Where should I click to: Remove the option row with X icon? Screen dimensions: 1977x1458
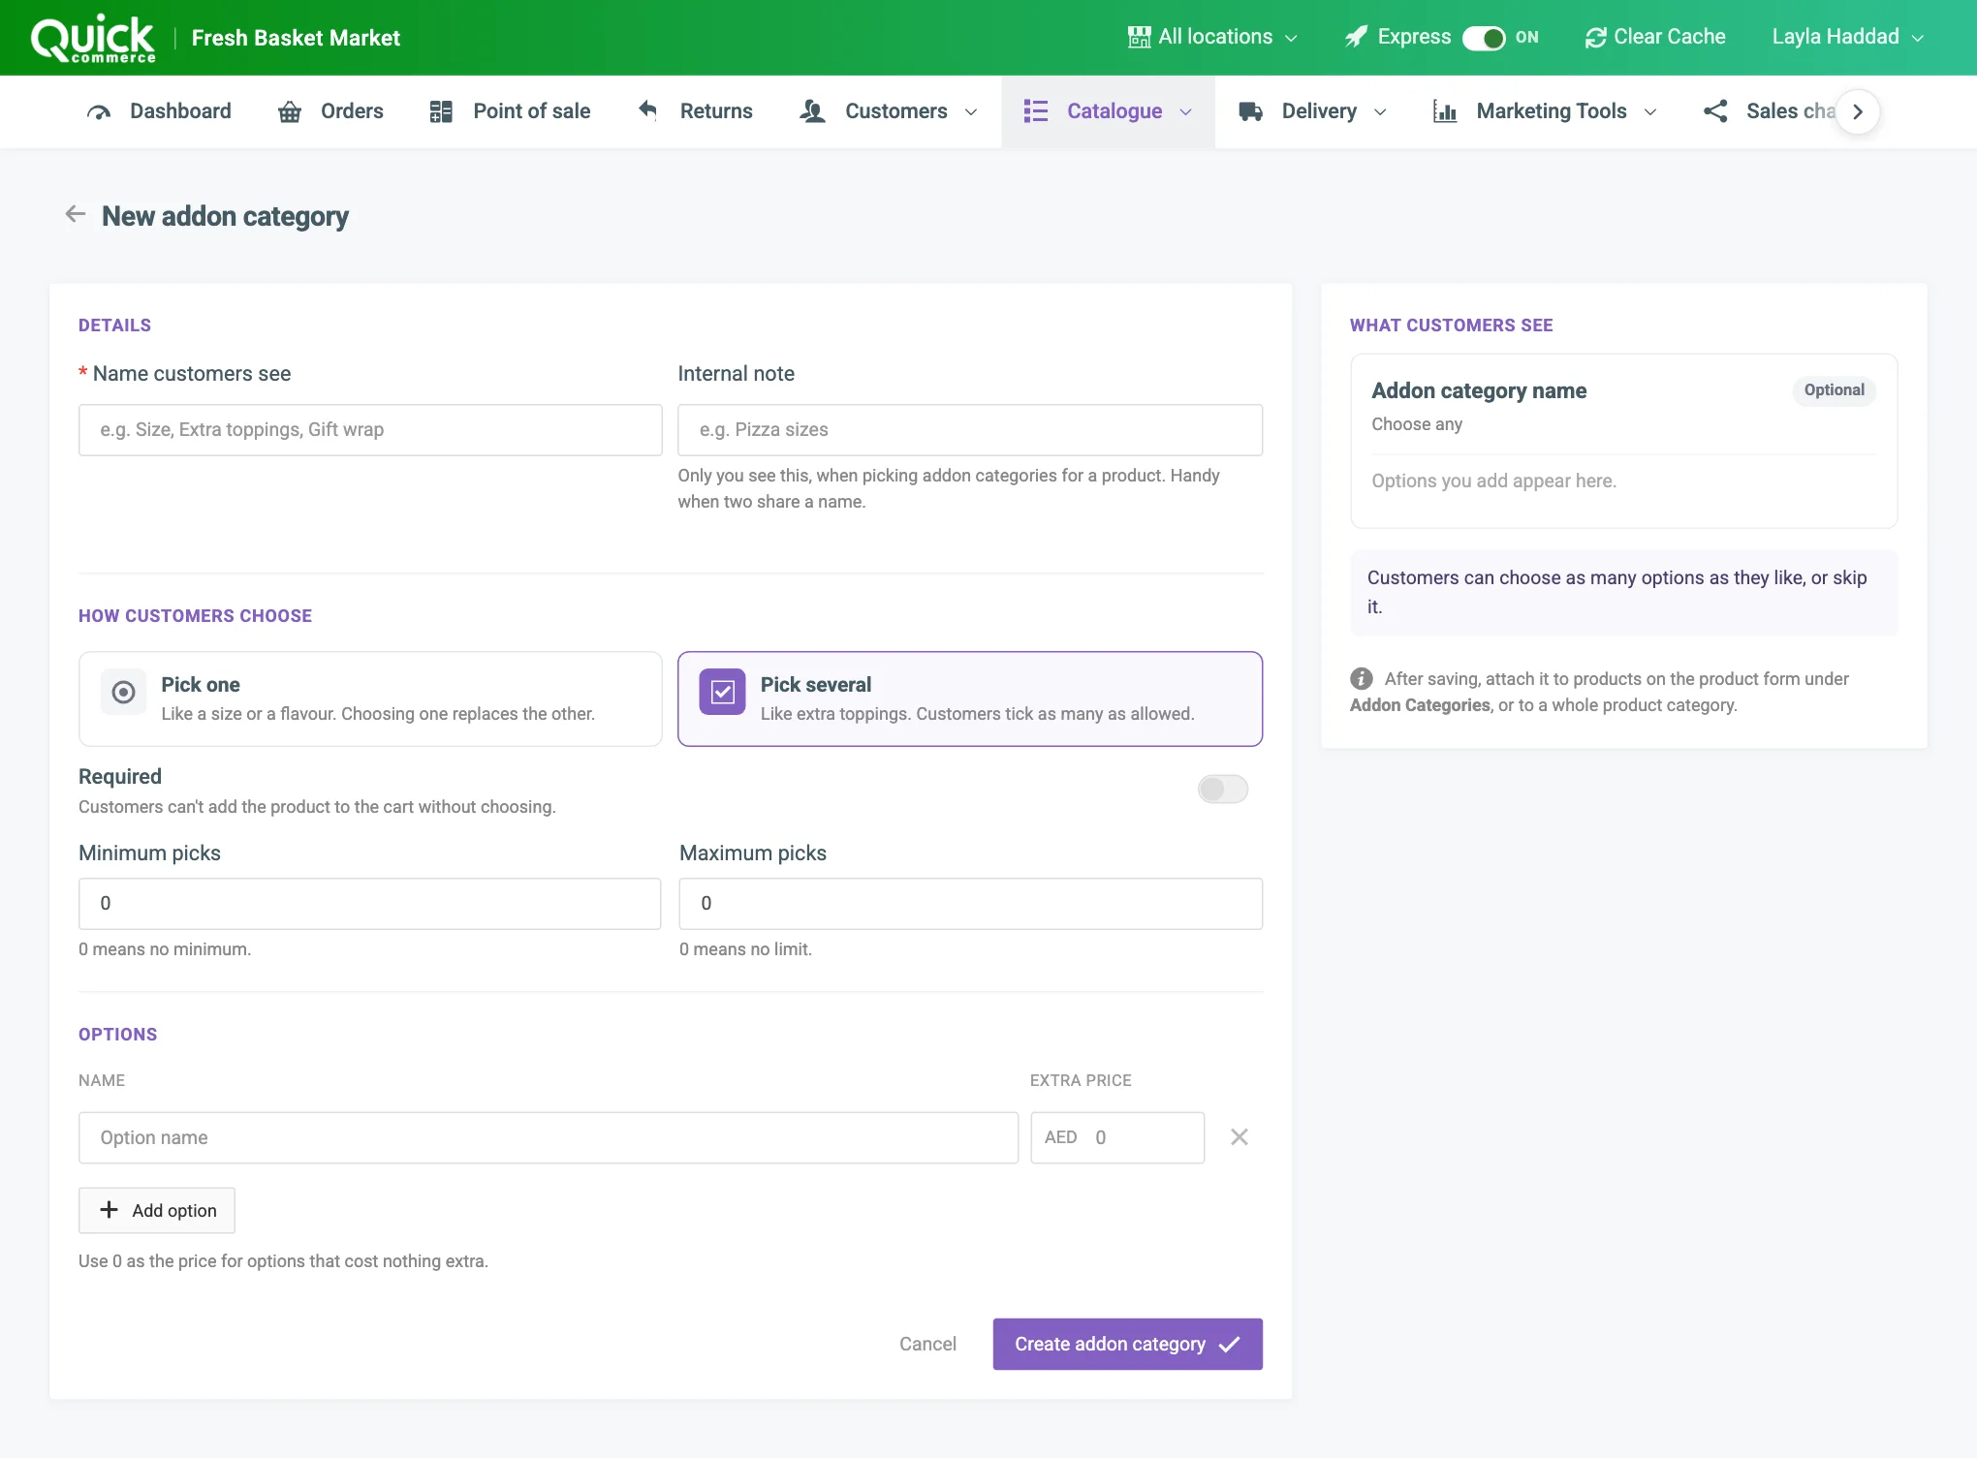1239,1136
